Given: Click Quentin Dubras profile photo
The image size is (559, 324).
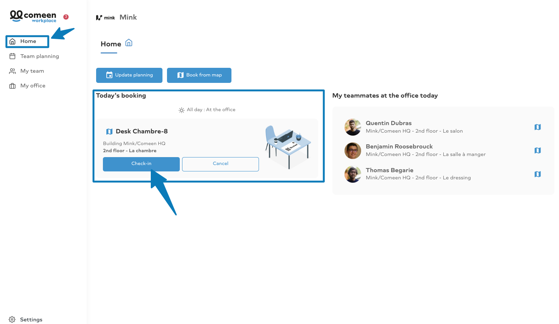Looking at the screenshot, I should pyautogui.click(x=353, y=127).
